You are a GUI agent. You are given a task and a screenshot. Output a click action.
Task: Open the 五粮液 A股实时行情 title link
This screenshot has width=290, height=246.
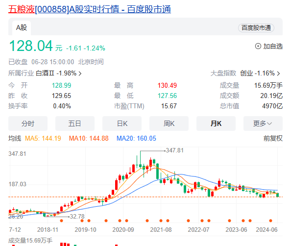(90, 9)
